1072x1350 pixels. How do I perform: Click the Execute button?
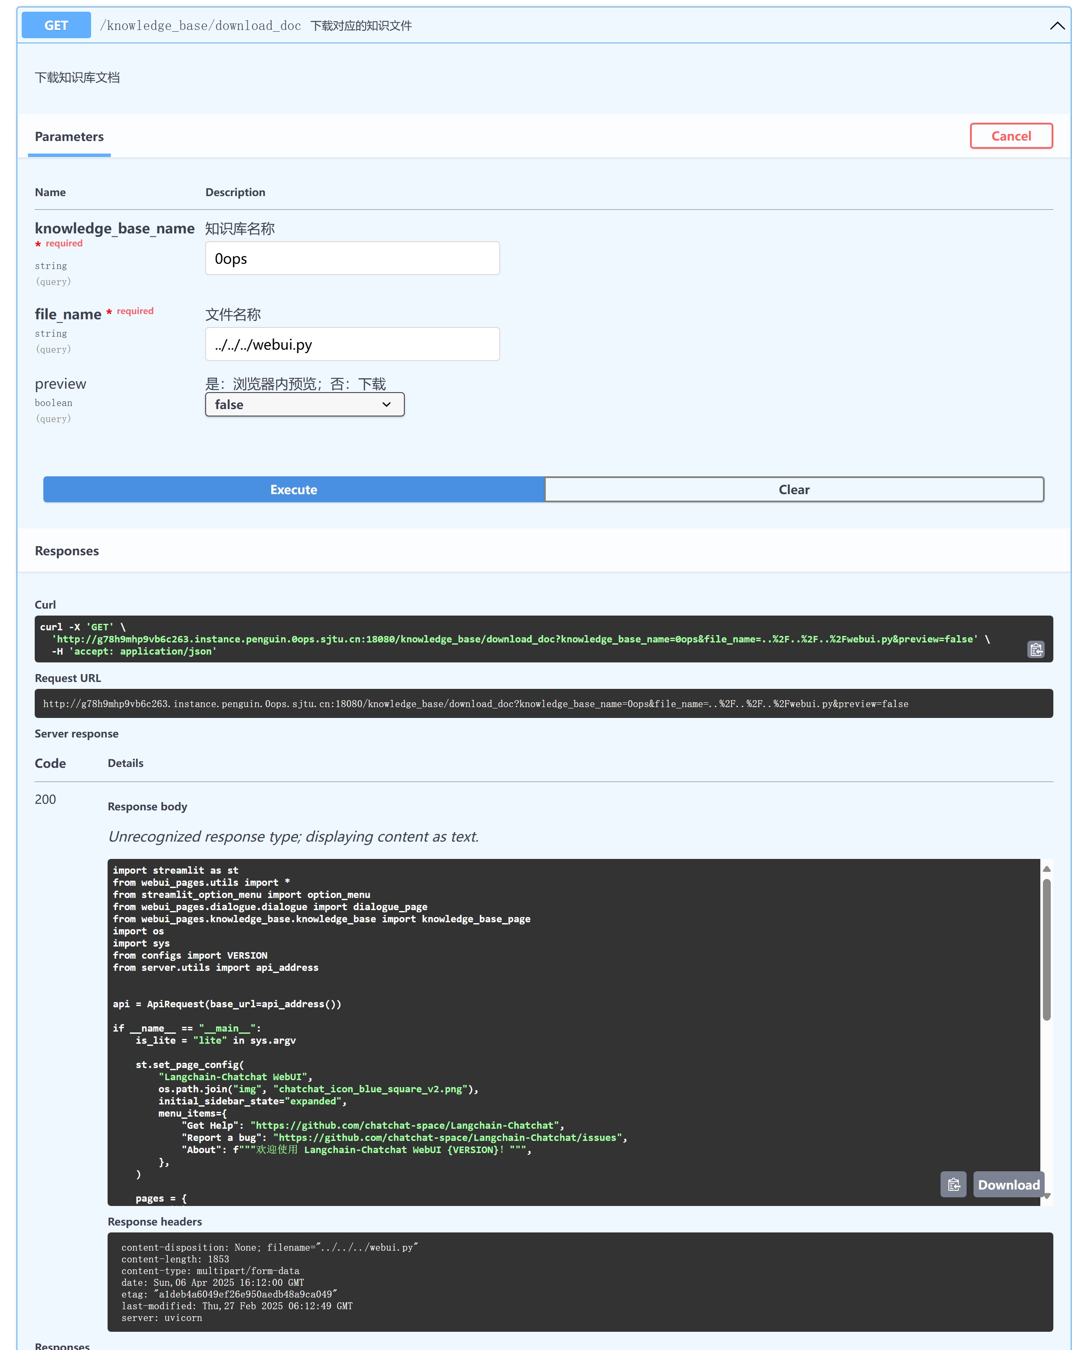[293, 490]
